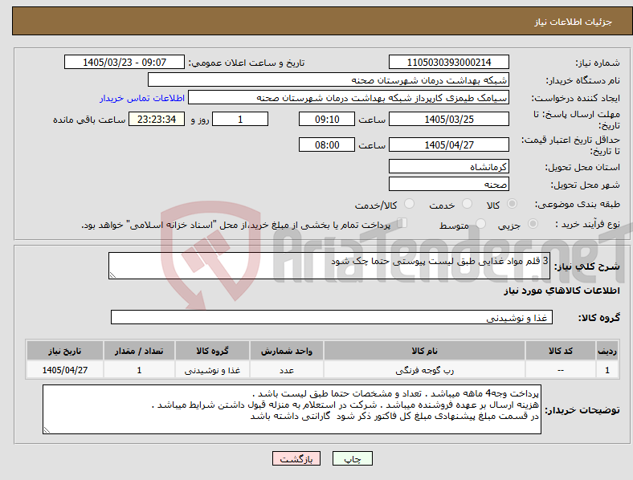Click the buyer notes textarea resize handle
This screenshot has height=480, width=633.
point(47,430)
